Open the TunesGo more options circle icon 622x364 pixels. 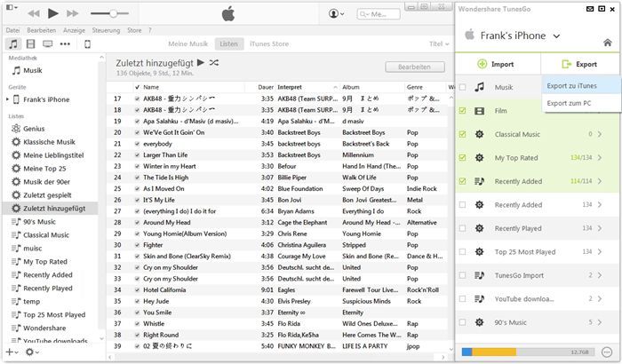pos(607,352)
